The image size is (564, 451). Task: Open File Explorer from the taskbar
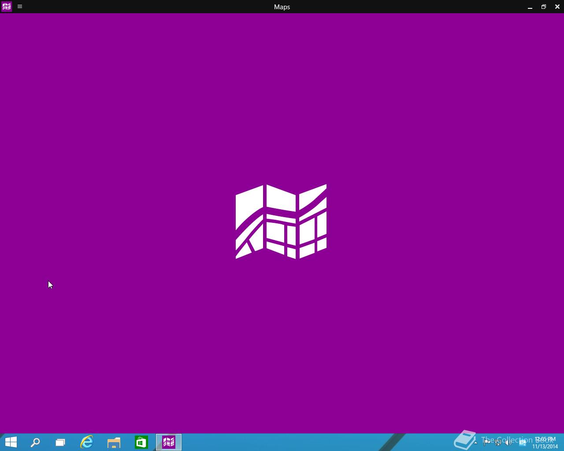(x=114, y=442)
